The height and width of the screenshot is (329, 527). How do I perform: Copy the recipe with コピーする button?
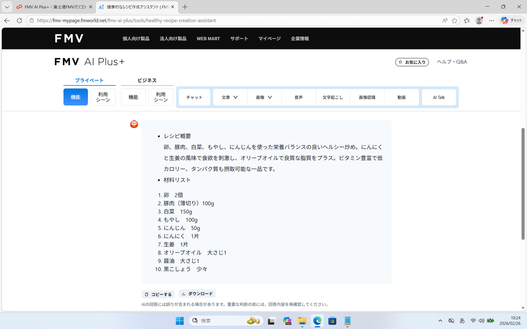[x=158, y=294]
